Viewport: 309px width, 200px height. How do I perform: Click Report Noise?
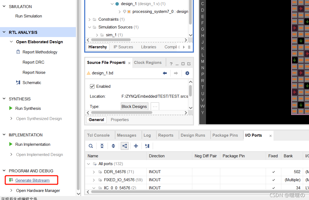tap(34, 72)
